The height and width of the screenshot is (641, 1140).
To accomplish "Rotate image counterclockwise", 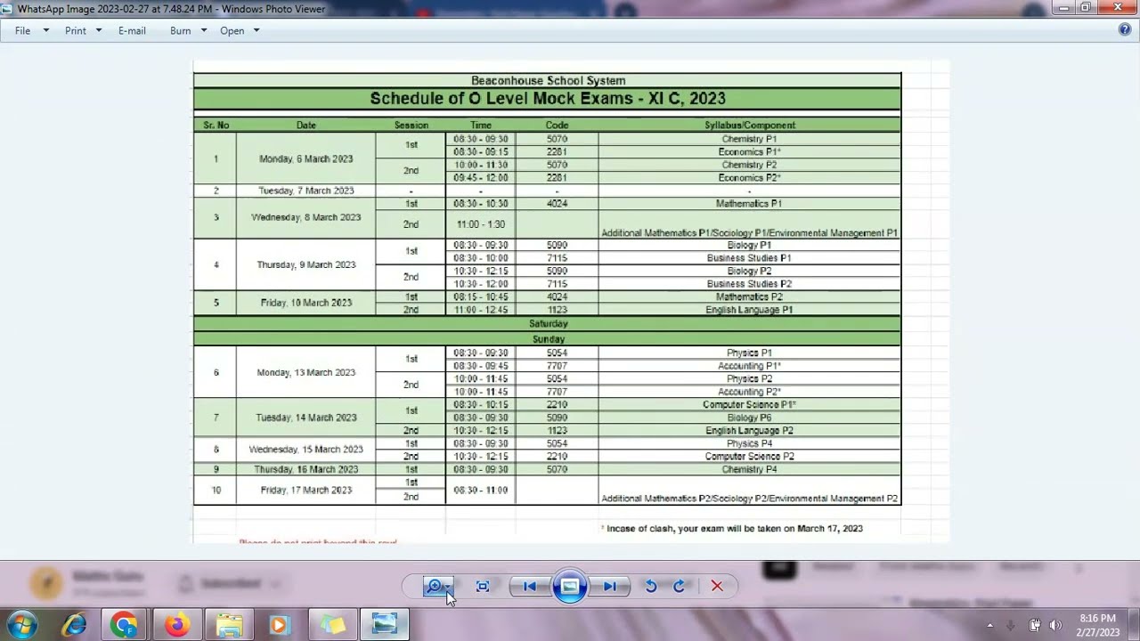I will (651, 586).
